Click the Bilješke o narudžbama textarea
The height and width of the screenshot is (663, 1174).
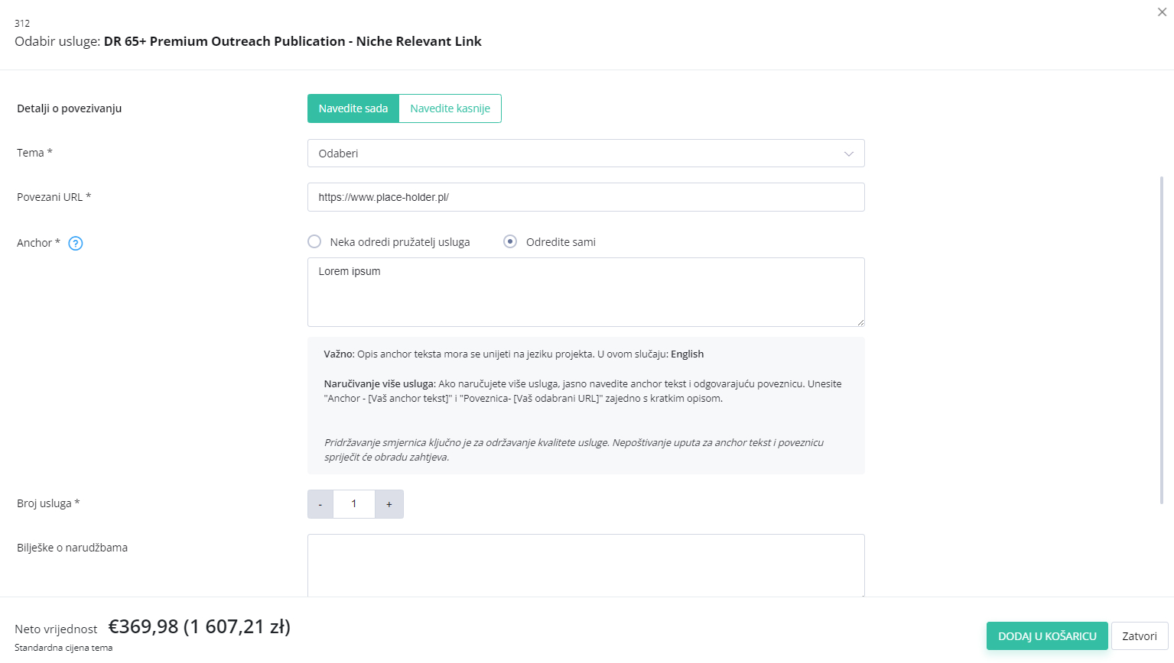[x=586, y=565]
